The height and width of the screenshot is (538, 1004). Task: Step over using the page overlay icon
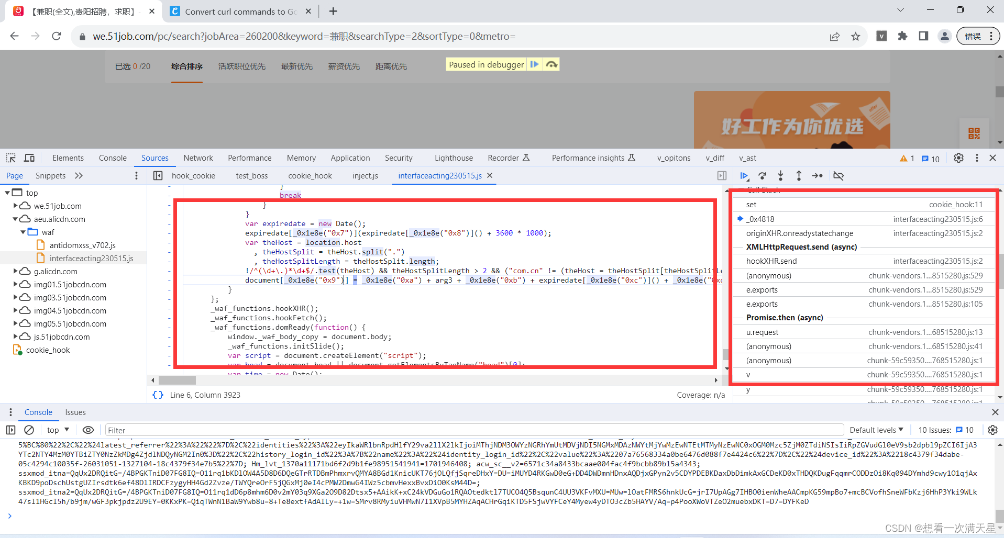pyautogui.click(x=551, y=64)
